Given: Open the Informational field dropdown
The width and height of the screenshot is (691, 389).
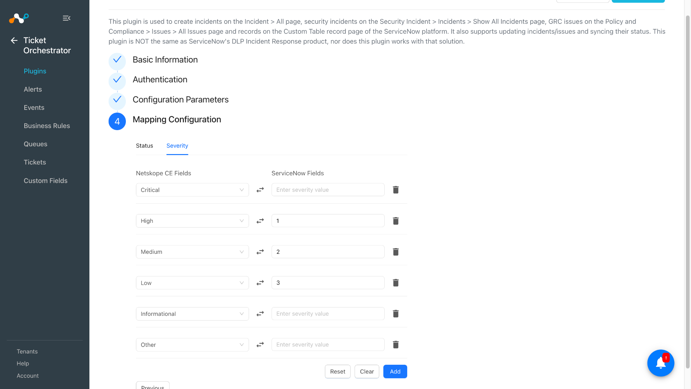Looking at the screenshot, I should 192,314.
